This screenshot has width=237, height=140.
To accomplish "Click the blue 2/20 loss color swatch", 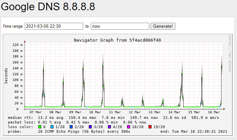I will tap(71, 127).
